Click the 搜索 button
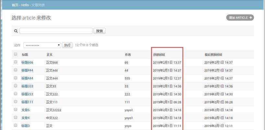This screenshot has width=265, height=130. coord(99,31)
